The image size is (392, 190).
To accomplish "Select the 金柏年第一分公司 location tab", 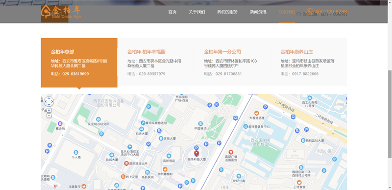I will [232, 62].
